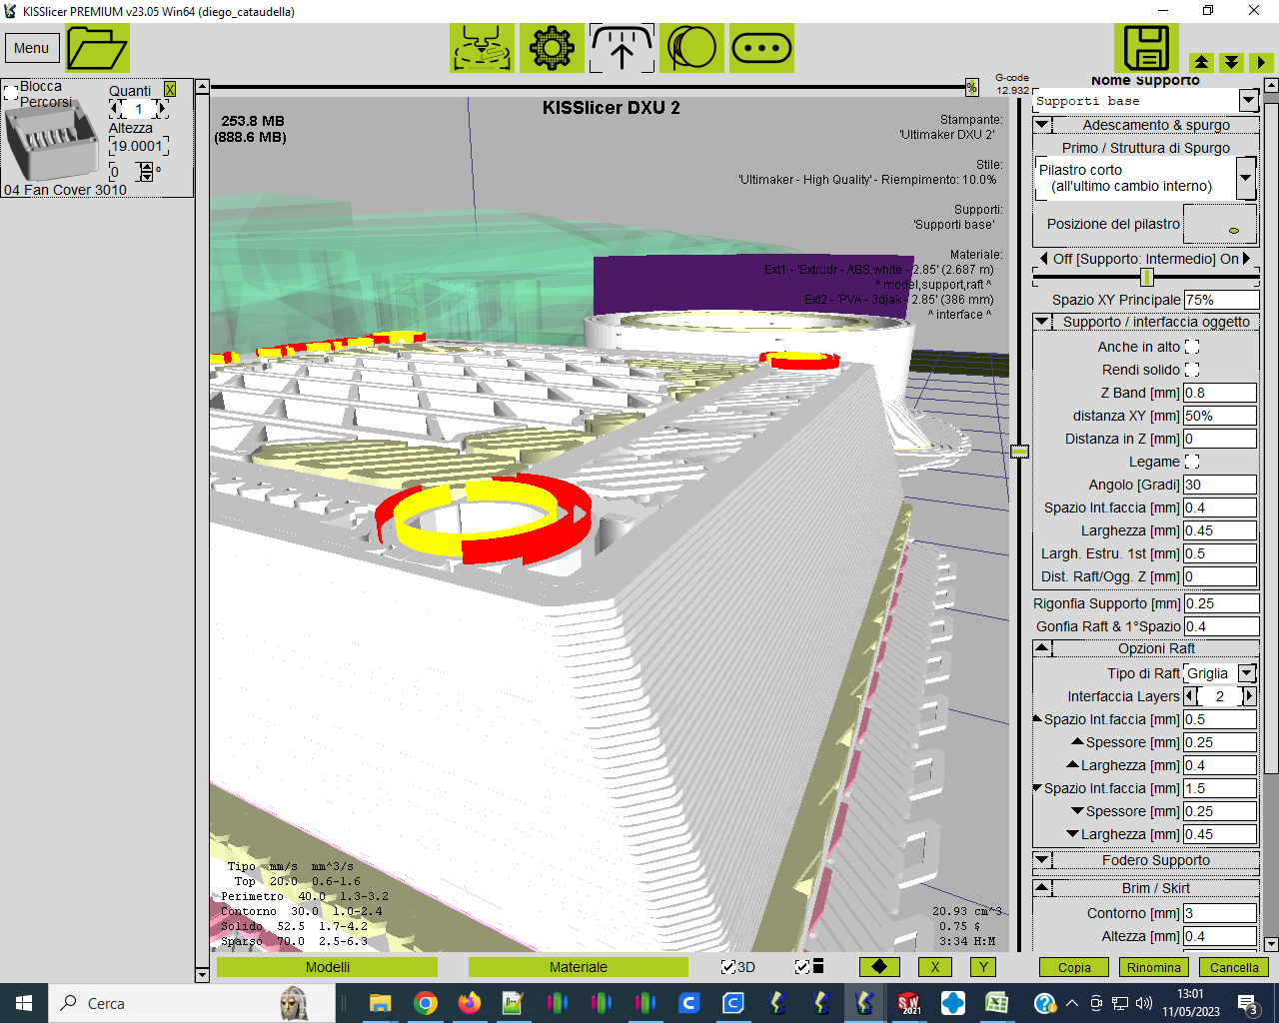This screenshot has width=1279, height=1023.
Task: Open printer settings with the printer bed icon
Action: click(482, 48)
